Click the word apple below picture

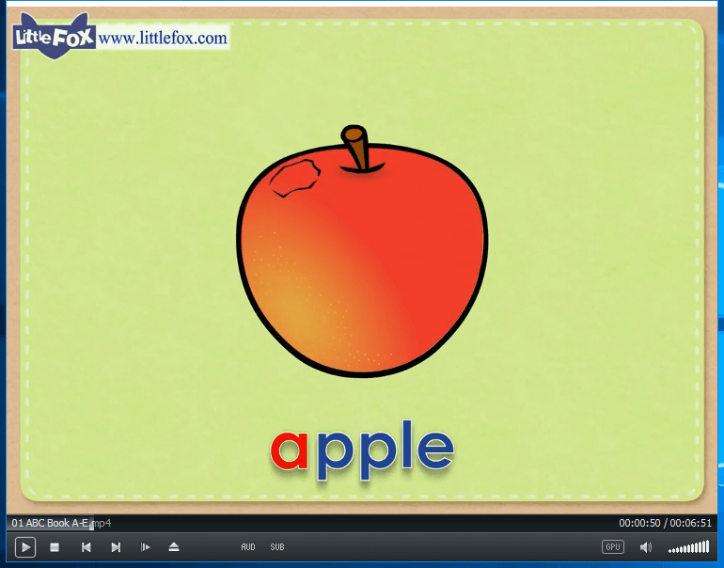362,450
